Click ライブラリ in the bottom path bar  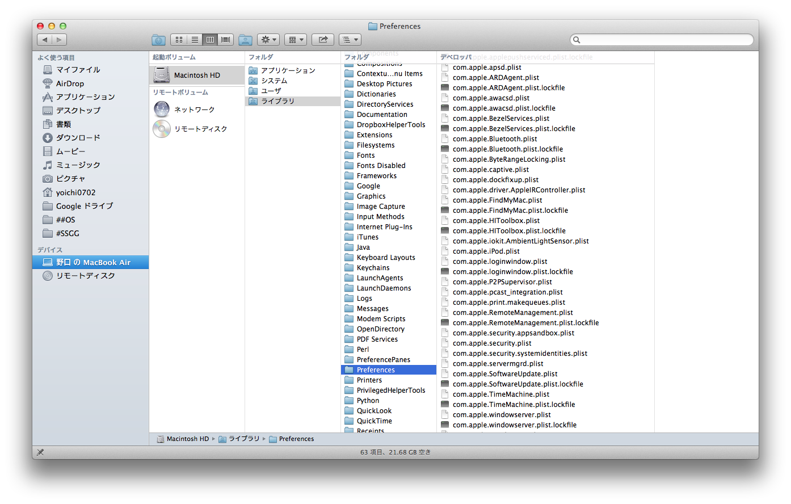[243, 439]
